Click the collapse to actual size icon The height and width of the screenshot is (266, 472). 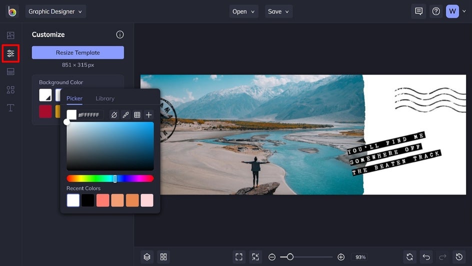pyautogui.click(x=255, y=257)
